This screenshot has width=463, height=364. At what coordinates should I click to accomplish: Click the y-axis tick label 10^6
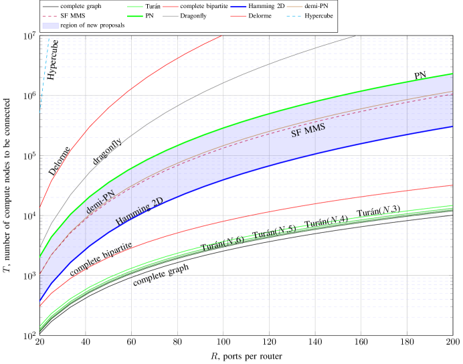pyautogui.click(x=29, y=96)
